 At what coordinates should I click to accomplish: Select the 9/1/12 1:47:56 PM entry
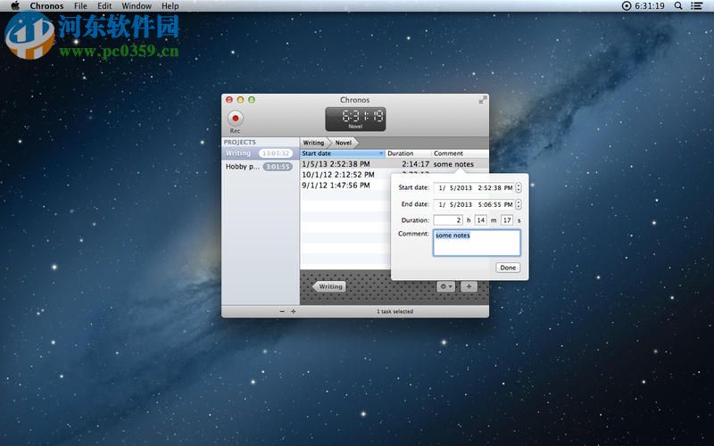pos(336,186)
